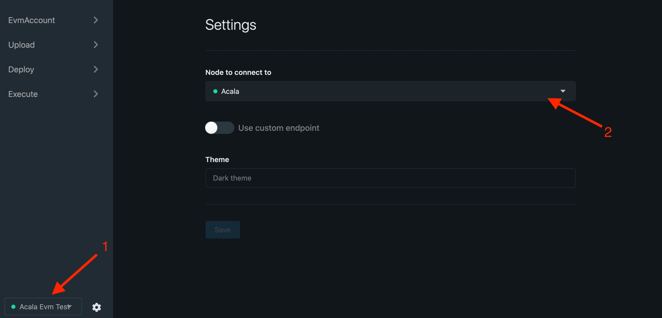Select the Execute sidebar item

(23, 94)
